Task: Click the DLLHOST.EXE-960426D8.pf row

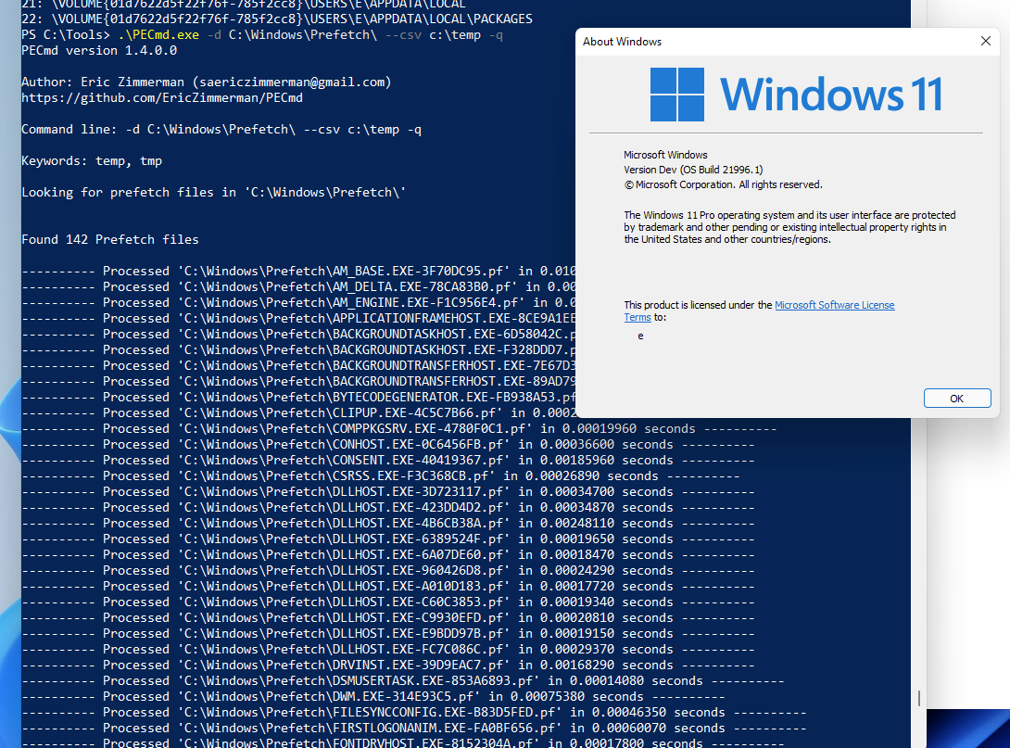Action: (387, 571)
